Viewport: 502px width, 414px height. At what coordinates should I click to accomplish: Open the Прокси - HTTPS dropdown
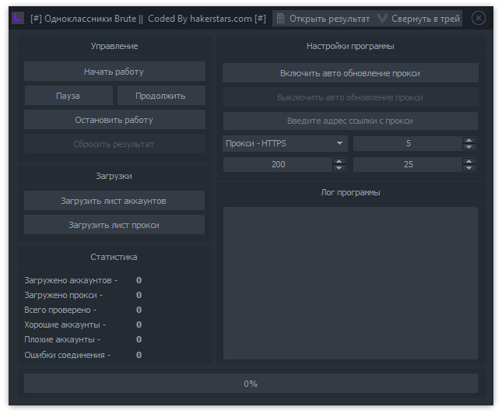coord(285,143)
